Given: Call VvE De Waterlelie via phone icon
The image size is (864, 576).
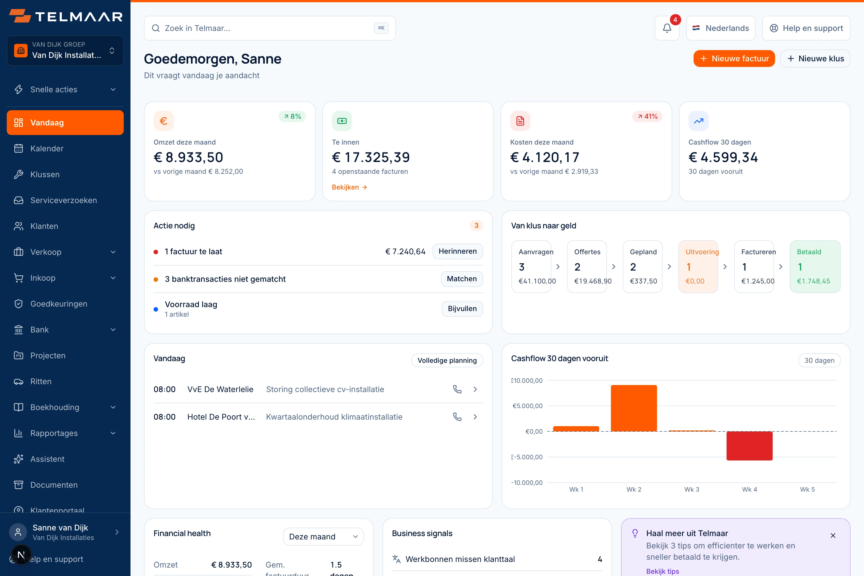Looking at the screenshot, I should coord(457,389).
